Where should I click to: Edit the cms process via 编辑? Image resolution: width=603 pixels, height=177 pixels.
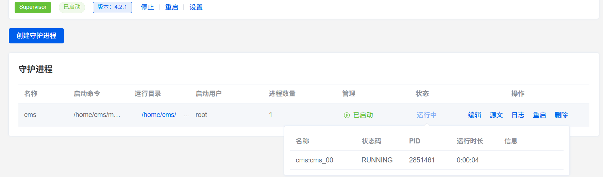[x=474, y=115]
